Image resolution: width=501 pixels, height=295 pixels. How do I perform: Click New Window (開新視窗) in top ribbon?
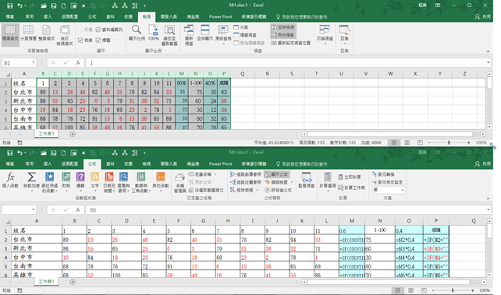[189, 35]
